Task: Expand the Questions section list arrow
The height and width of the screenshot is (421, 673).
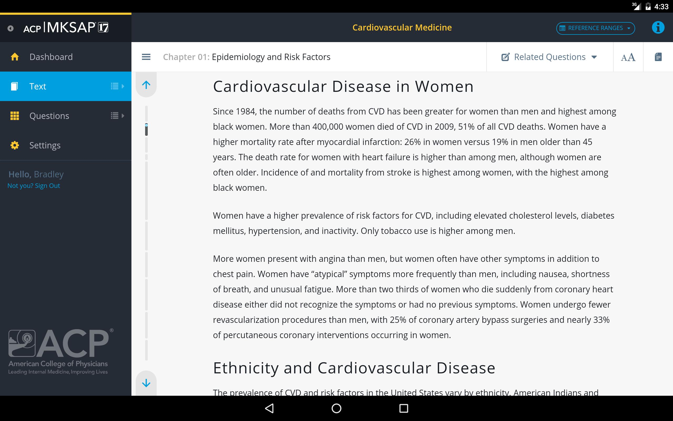Action: (117, 116)
